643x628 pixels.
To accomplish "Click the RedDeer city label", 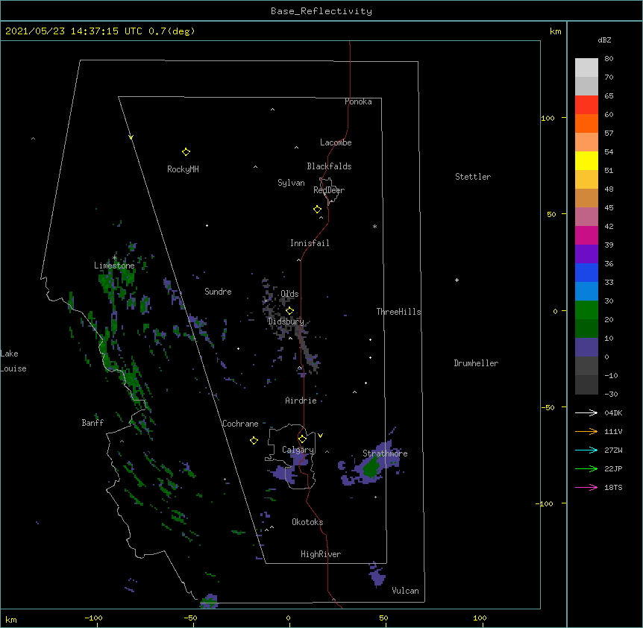I will [329, 190].
